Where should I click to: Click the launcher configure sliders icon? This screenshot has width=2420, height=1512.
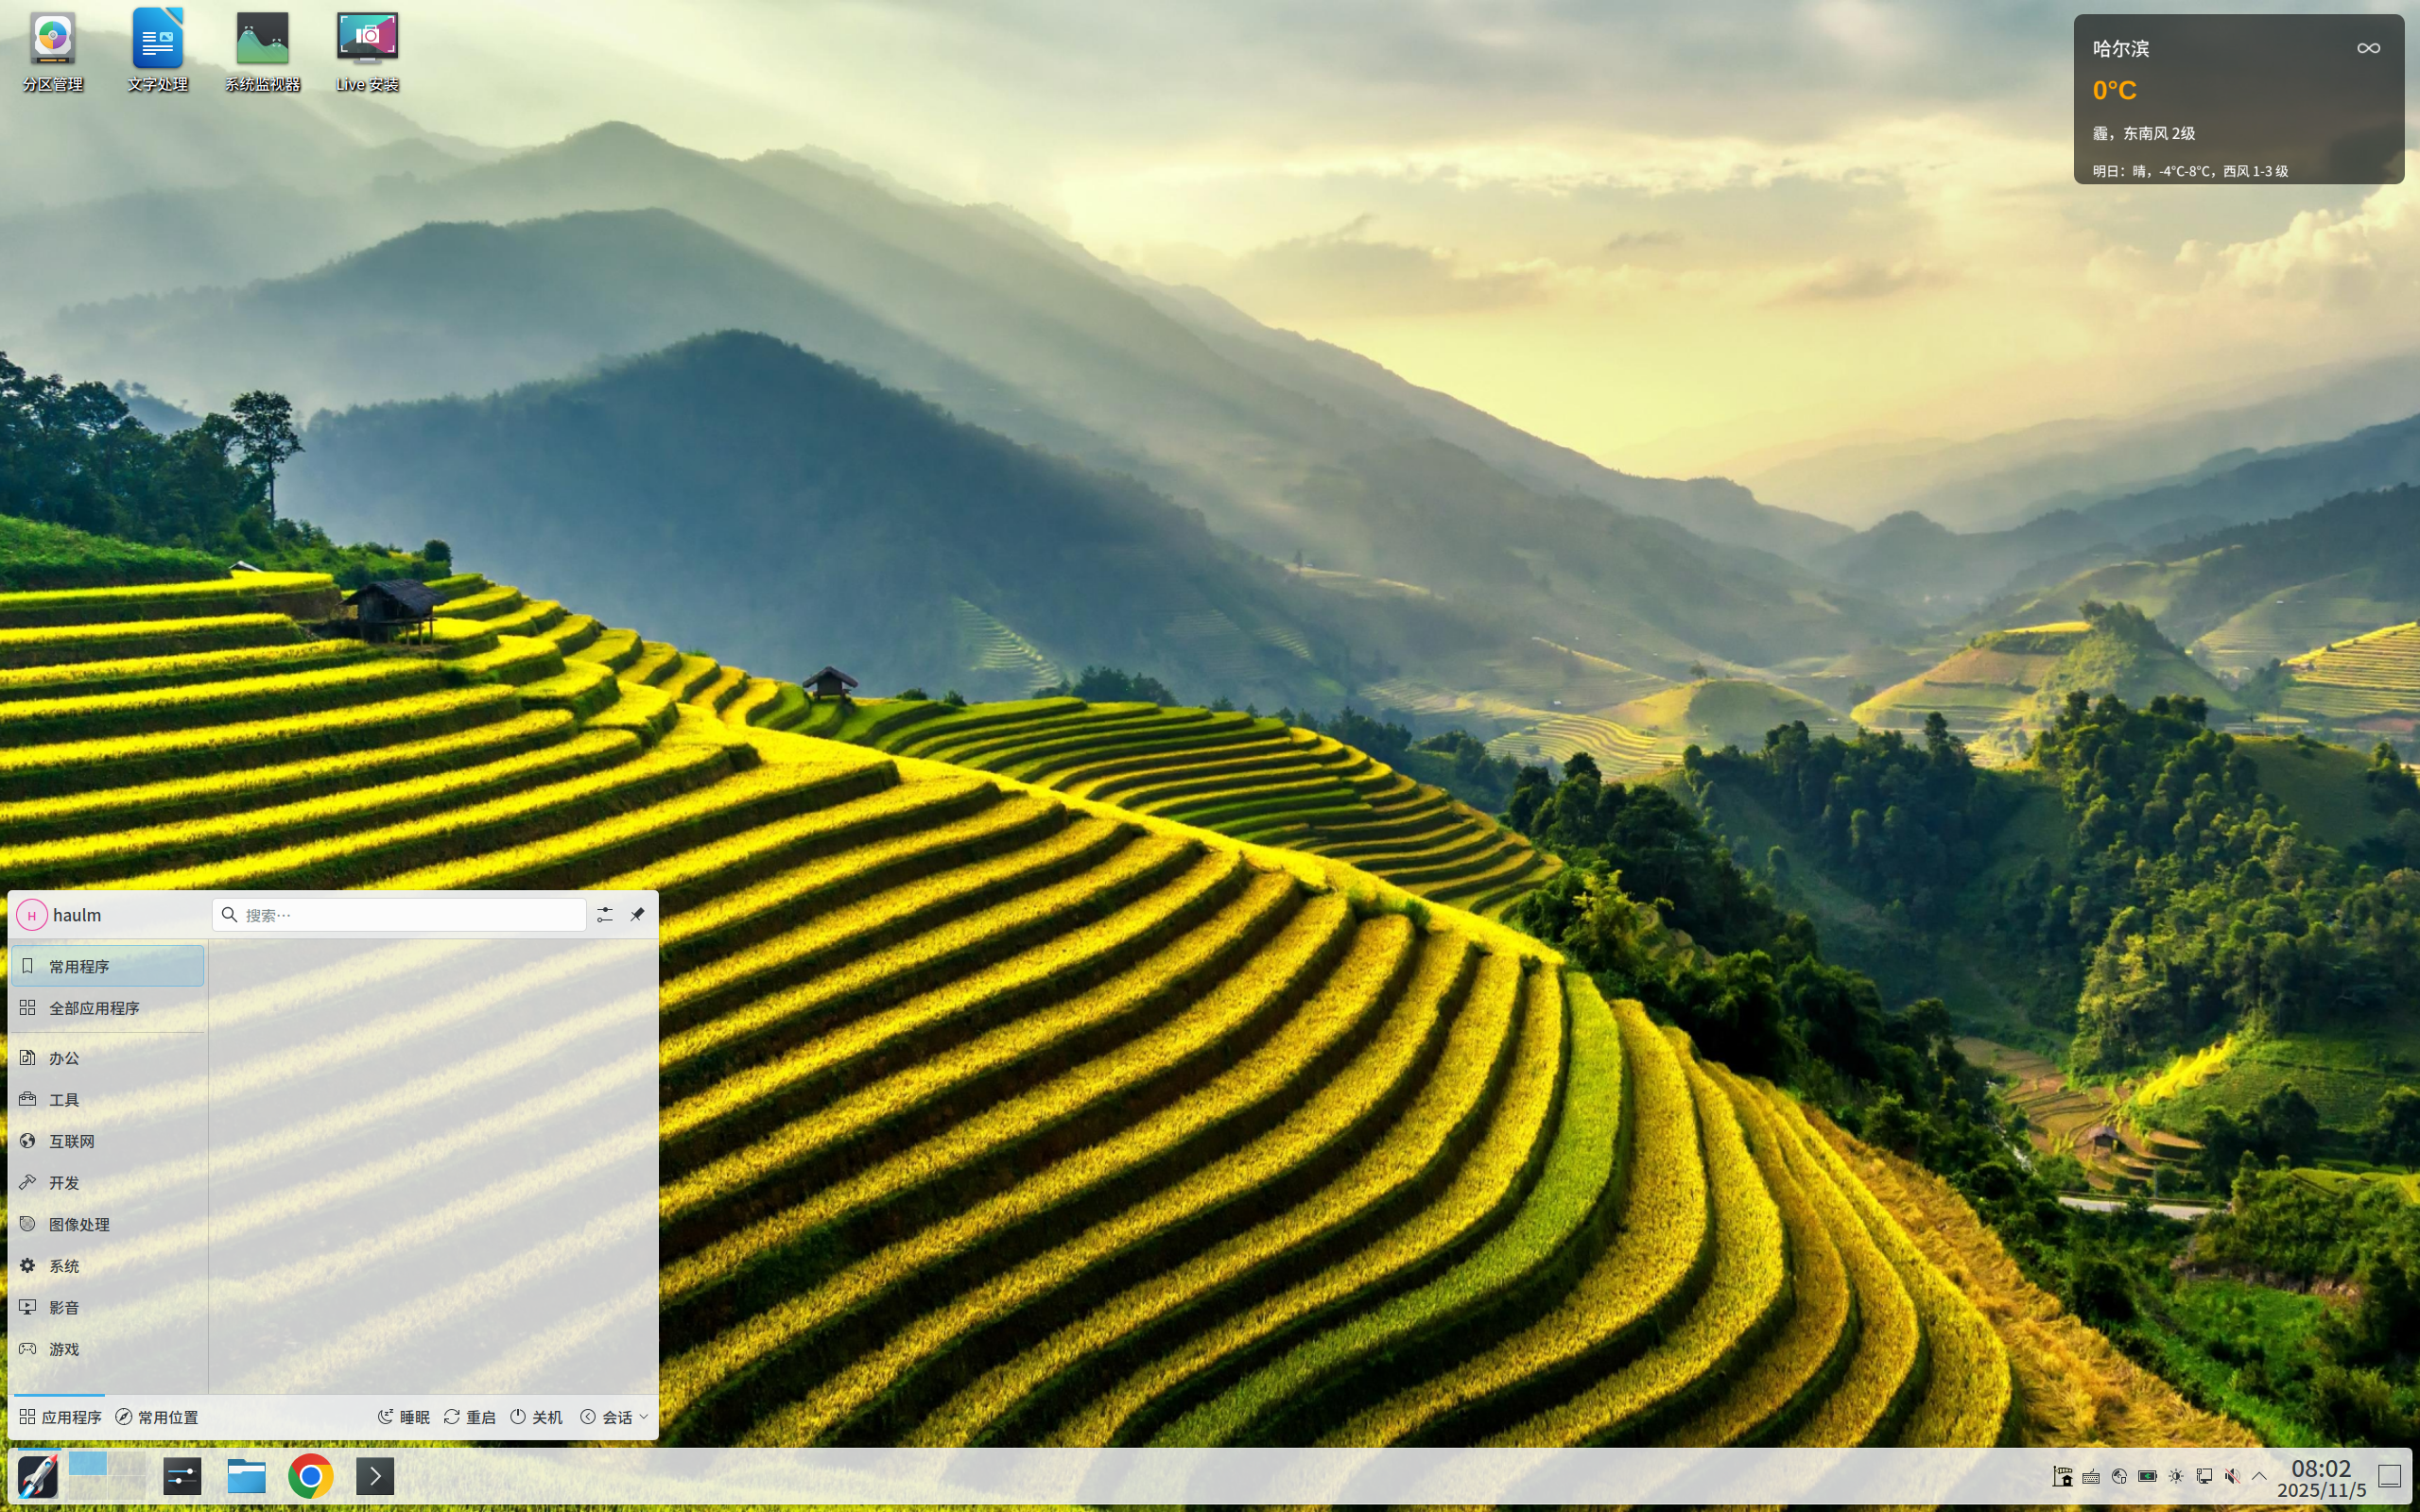click(605, 915)
